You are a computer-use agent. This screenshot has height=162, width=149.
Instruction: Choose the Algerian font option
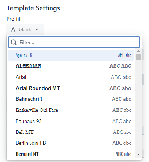pos(71,66)
